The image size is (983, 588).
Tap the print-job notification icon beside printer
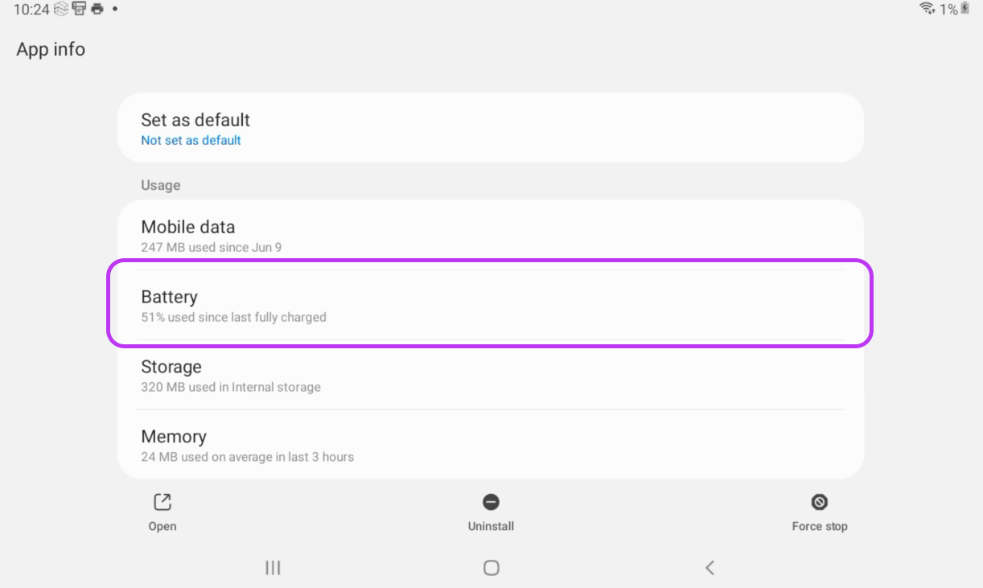click(79, 10)
